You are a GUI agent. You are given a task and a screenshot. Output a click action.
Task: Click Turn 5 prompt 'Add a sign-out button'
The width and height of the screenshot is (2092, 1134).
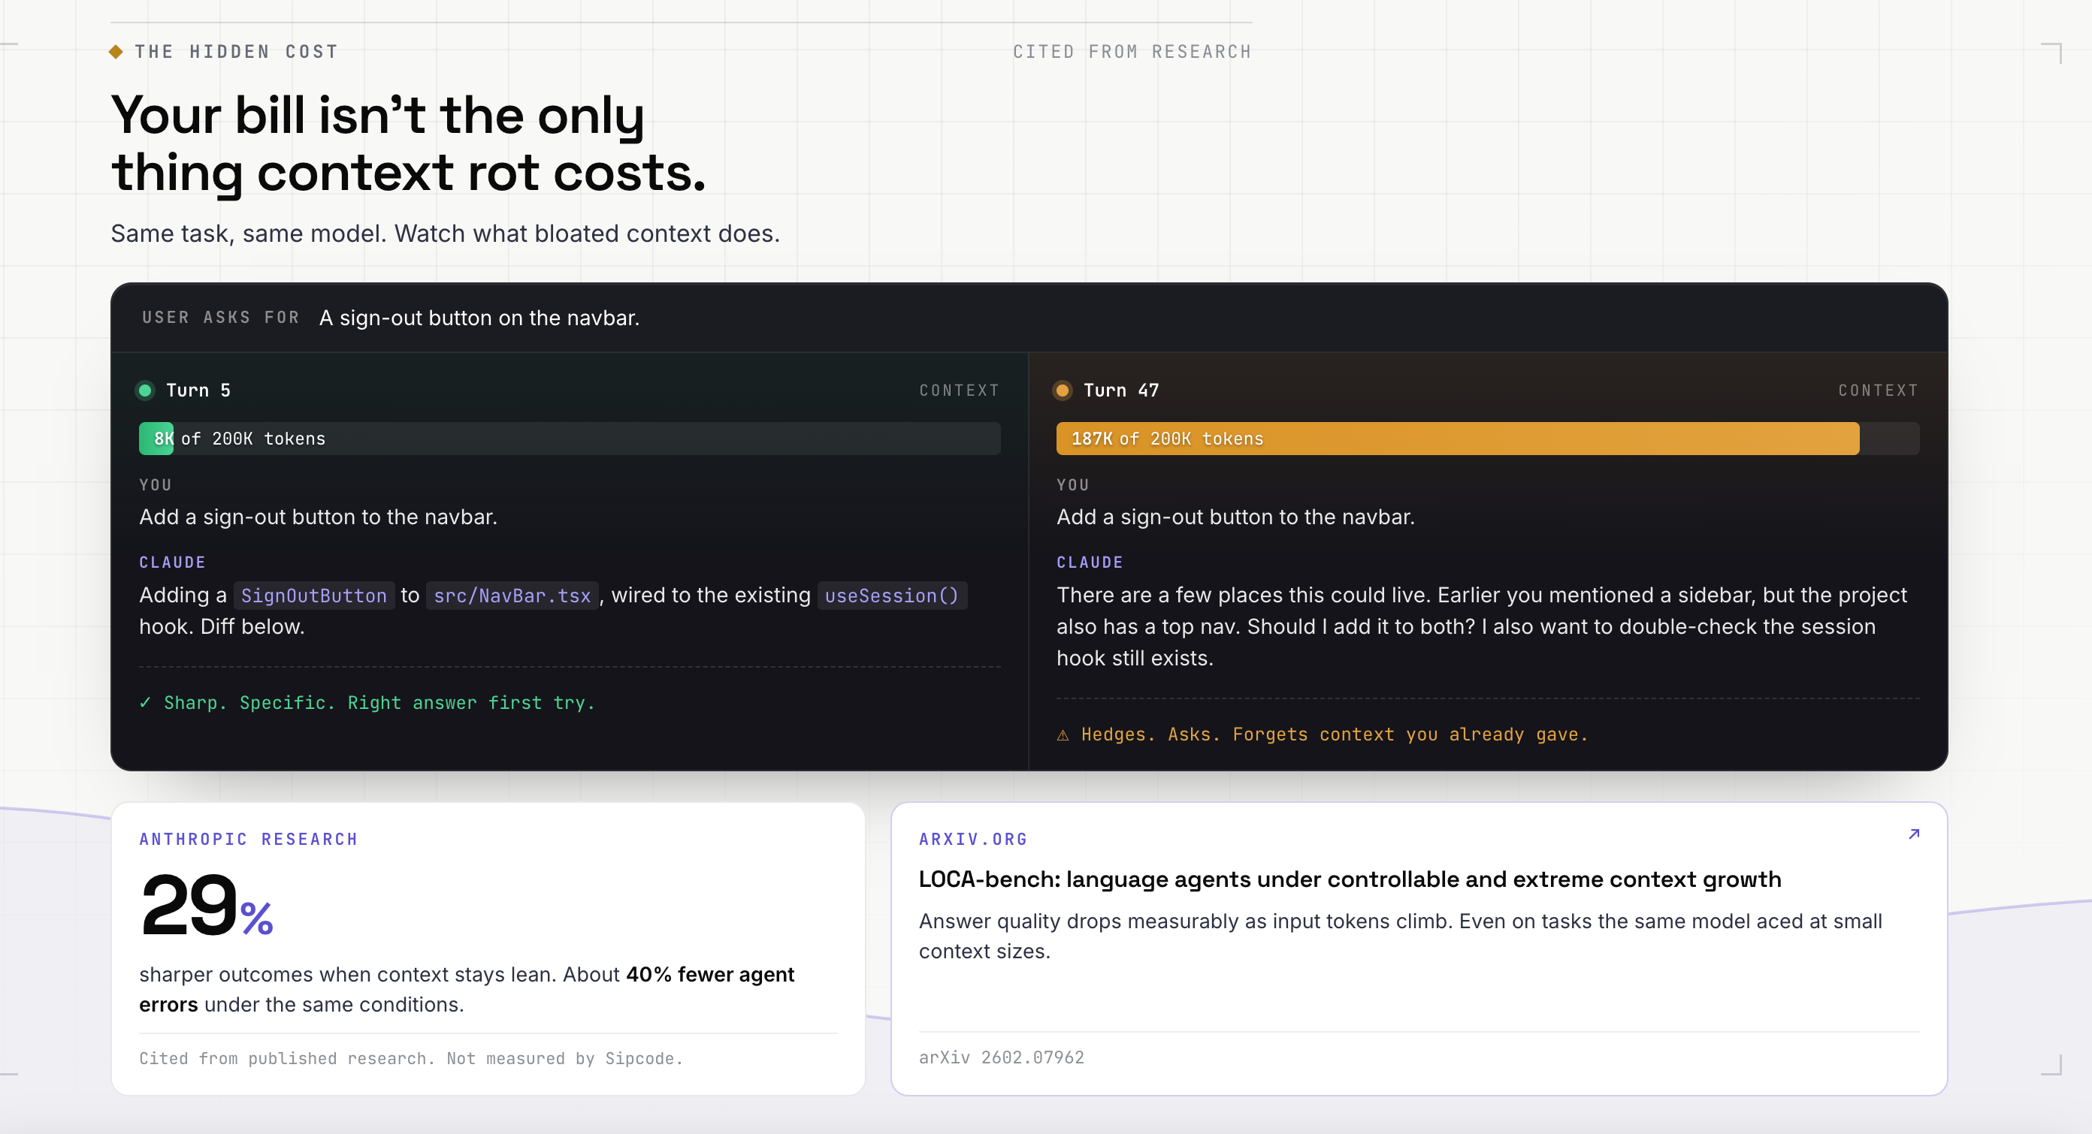pyautogui.click(x=319, y=517)
